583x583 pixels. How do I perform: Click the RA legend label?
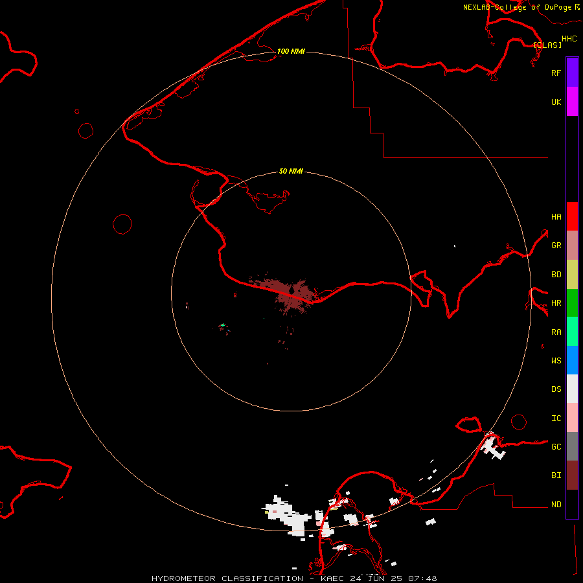tap(556, 332)
